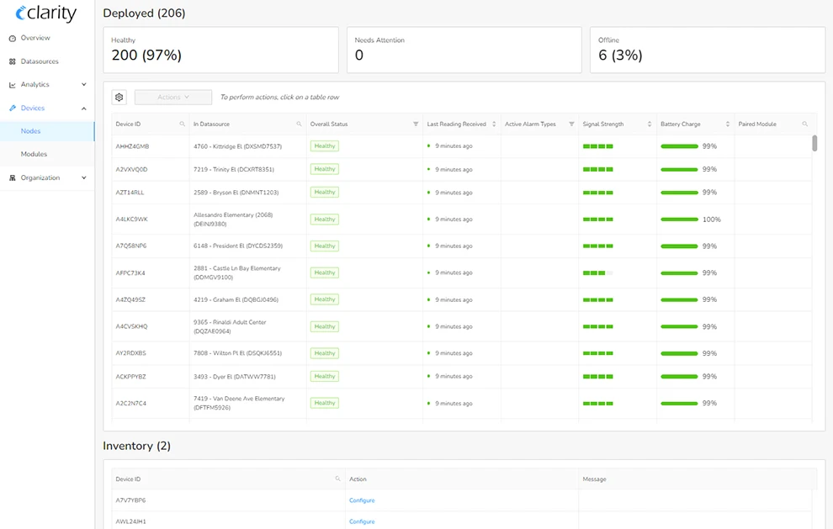The width and height of the screenshot is (833, 529).
Task: Click search icon in Device ID column
Action: (x=183, y=124)
